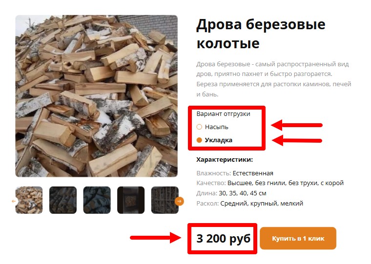This screenshot has height=264, width=371.
Task: Click the Влажность: Естественная line
Action: tap(235, 173)
